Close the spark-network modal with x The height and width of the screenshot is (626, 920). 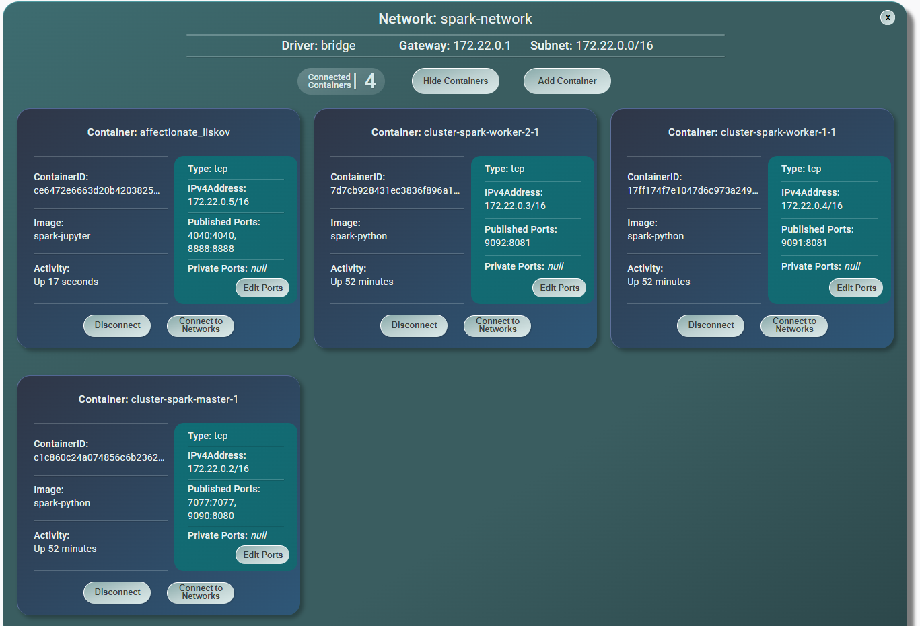(x=887, y=18)
